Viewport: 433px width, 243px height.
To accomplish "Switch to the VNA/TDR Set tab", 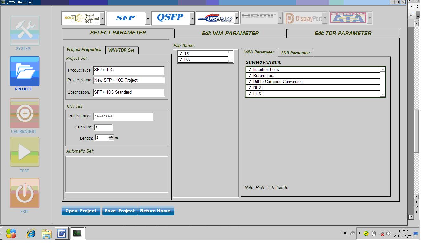I will click(121, 50).
